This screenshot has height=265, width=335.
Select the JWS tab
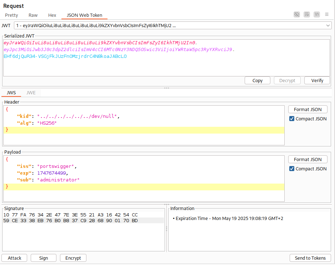click(x=11, y=93)
